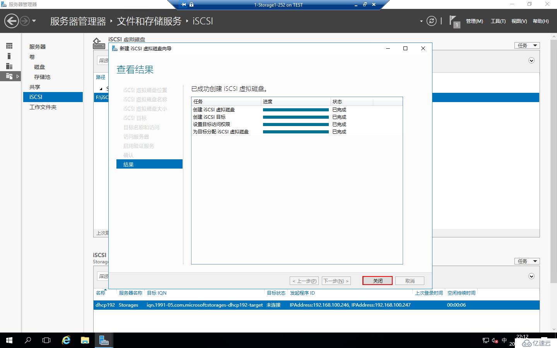The image size is (557, 348).
Task: Select the 结果 step in wizard
Action: [x=149, y=164]
